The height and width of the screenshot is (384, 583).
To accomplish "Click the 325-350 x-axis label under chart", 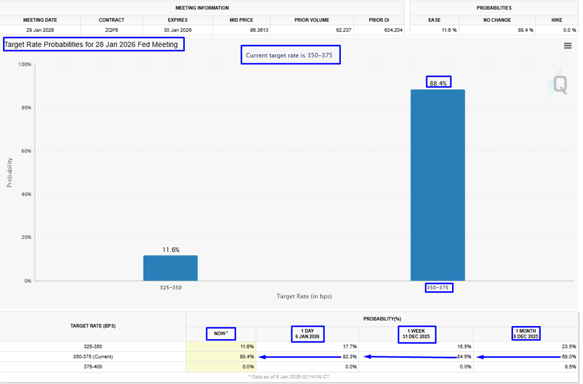I will pos(170,288).
